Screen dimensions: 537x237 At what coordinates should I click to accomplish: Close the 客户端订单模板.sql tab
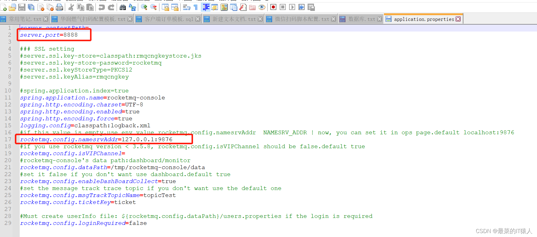(x=198, y=19)
